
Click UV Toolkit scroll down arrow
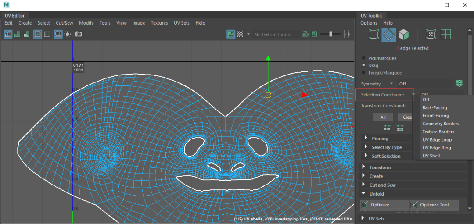click(470, 208)
